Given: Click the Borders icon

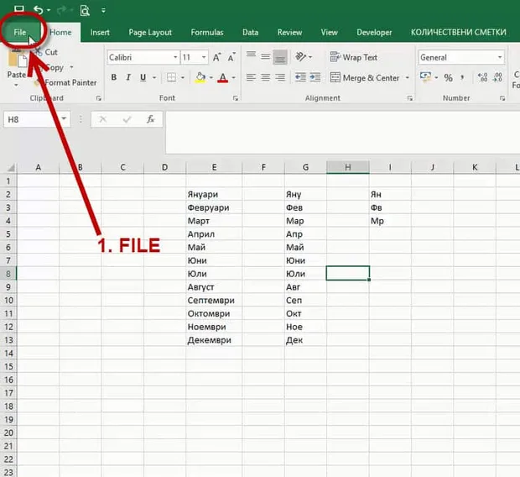Looking at the screenshot, I should [171, 77].
